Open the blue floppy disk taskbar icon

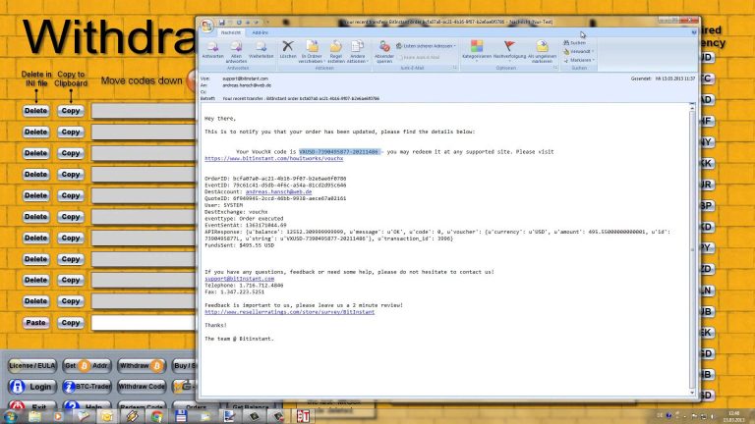click(x=181, y=416)
